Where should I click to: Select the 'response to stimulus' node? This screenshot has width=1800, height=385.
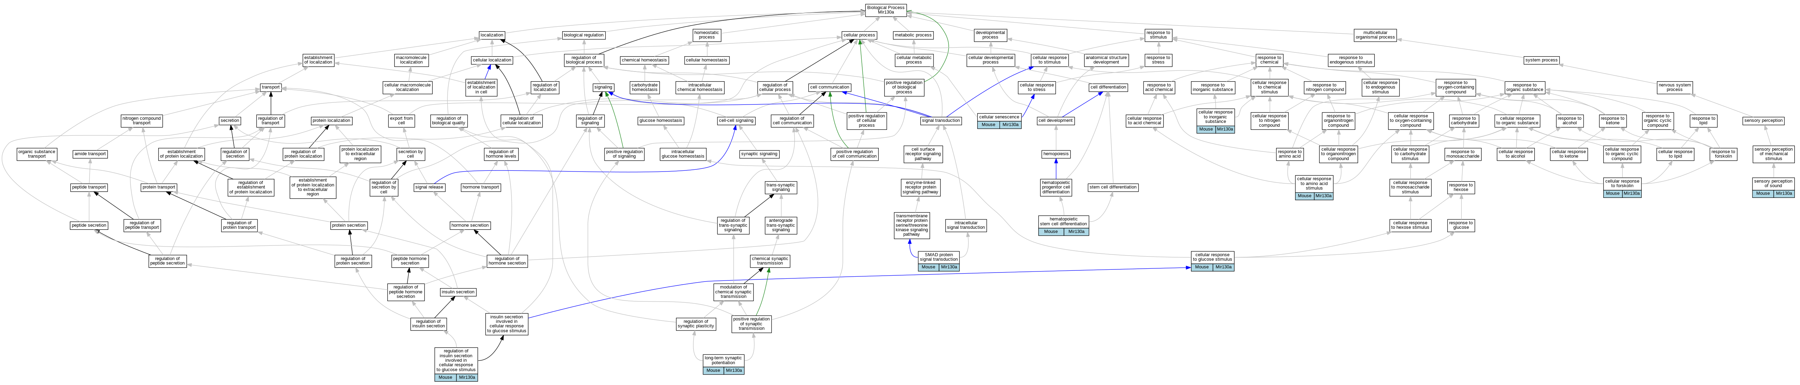(1158, 35)
